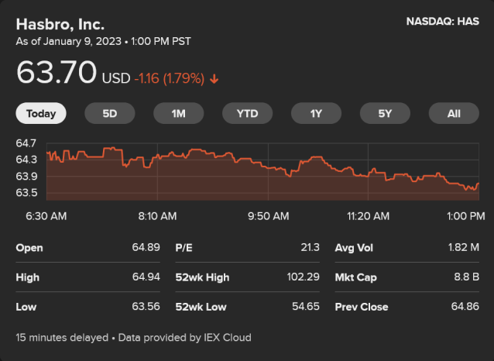Open the 5Y chart range
The width and height of the screenshot is (494, 361).
click(x=385, y=113)
